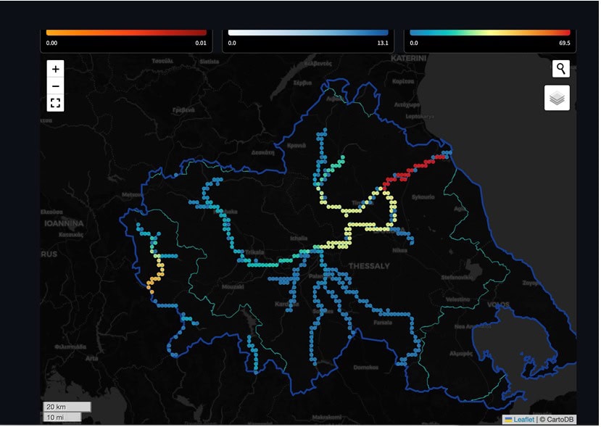Open the layers control panel
This screenshot has width=601, height=427.
click(x=557, y=98)
